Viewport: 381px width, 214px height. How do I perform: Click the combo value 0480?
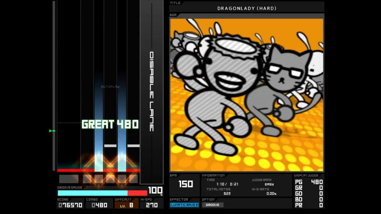pos(99,205)
